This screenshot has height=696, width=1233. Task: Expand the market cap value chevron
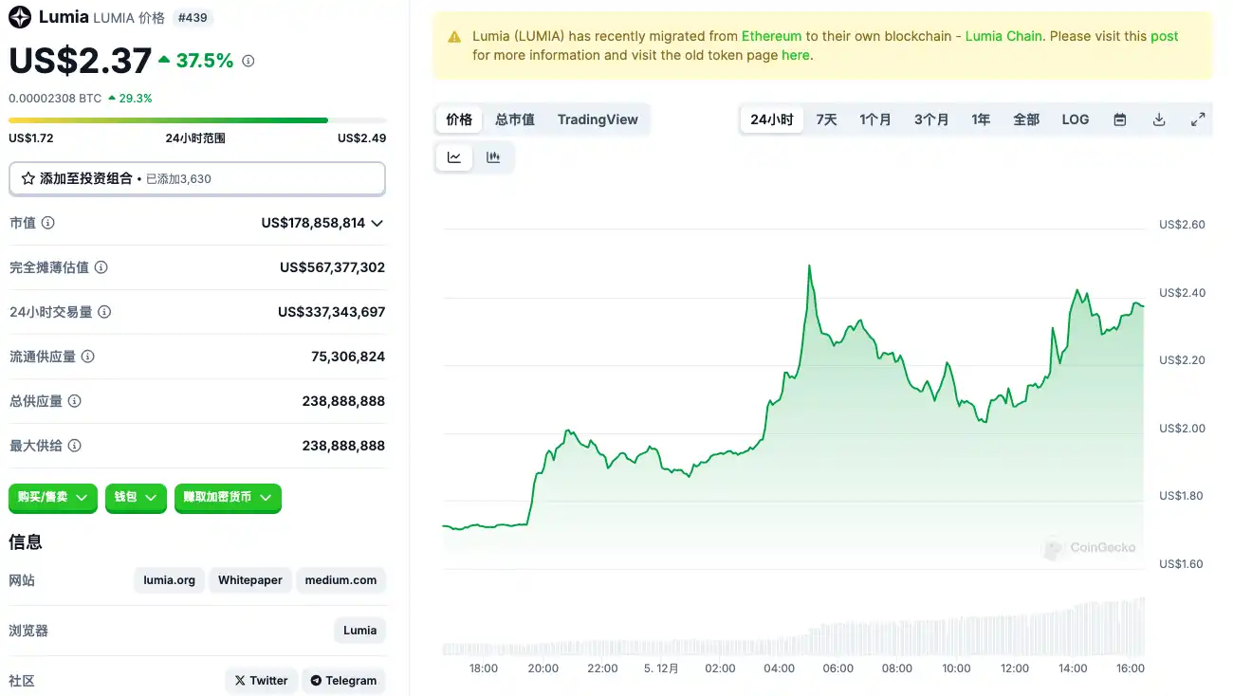coord(377,224)
